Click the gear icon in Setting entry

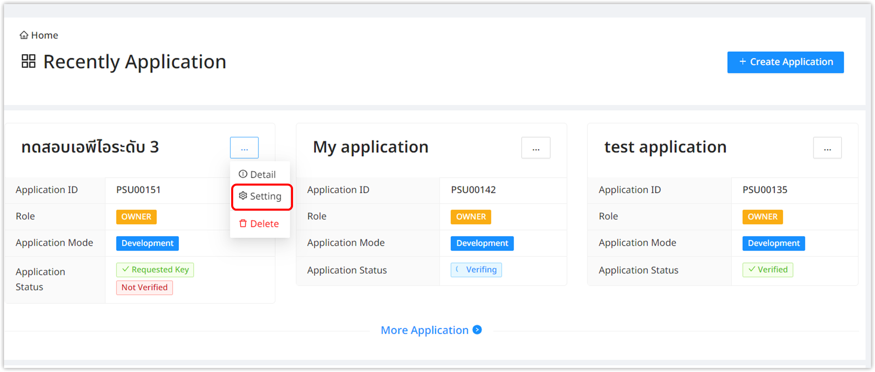click(243, 196)
